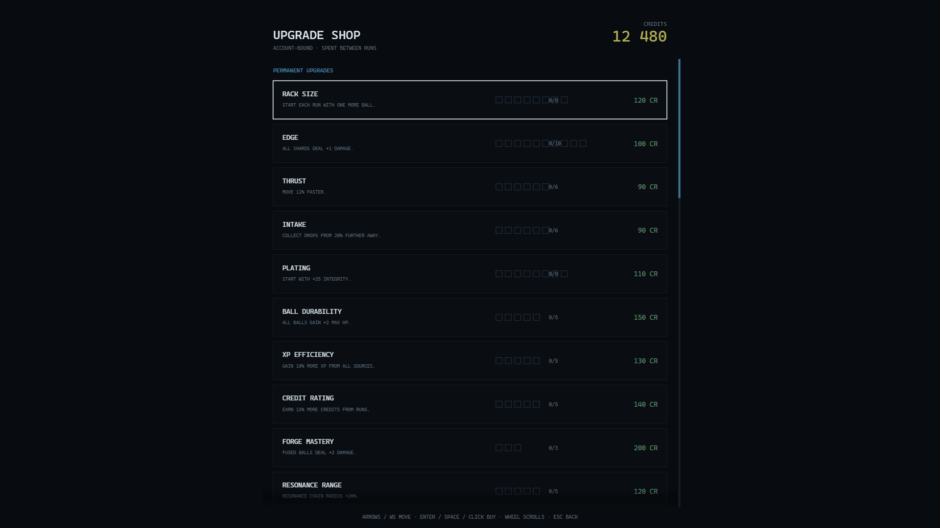Click the credits balance 12 480
The height and width of the screenshot is (528, 940).
click(639, 37)
